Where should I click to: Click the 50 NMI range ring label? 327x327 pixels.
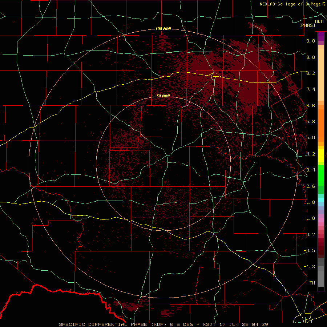163,96
